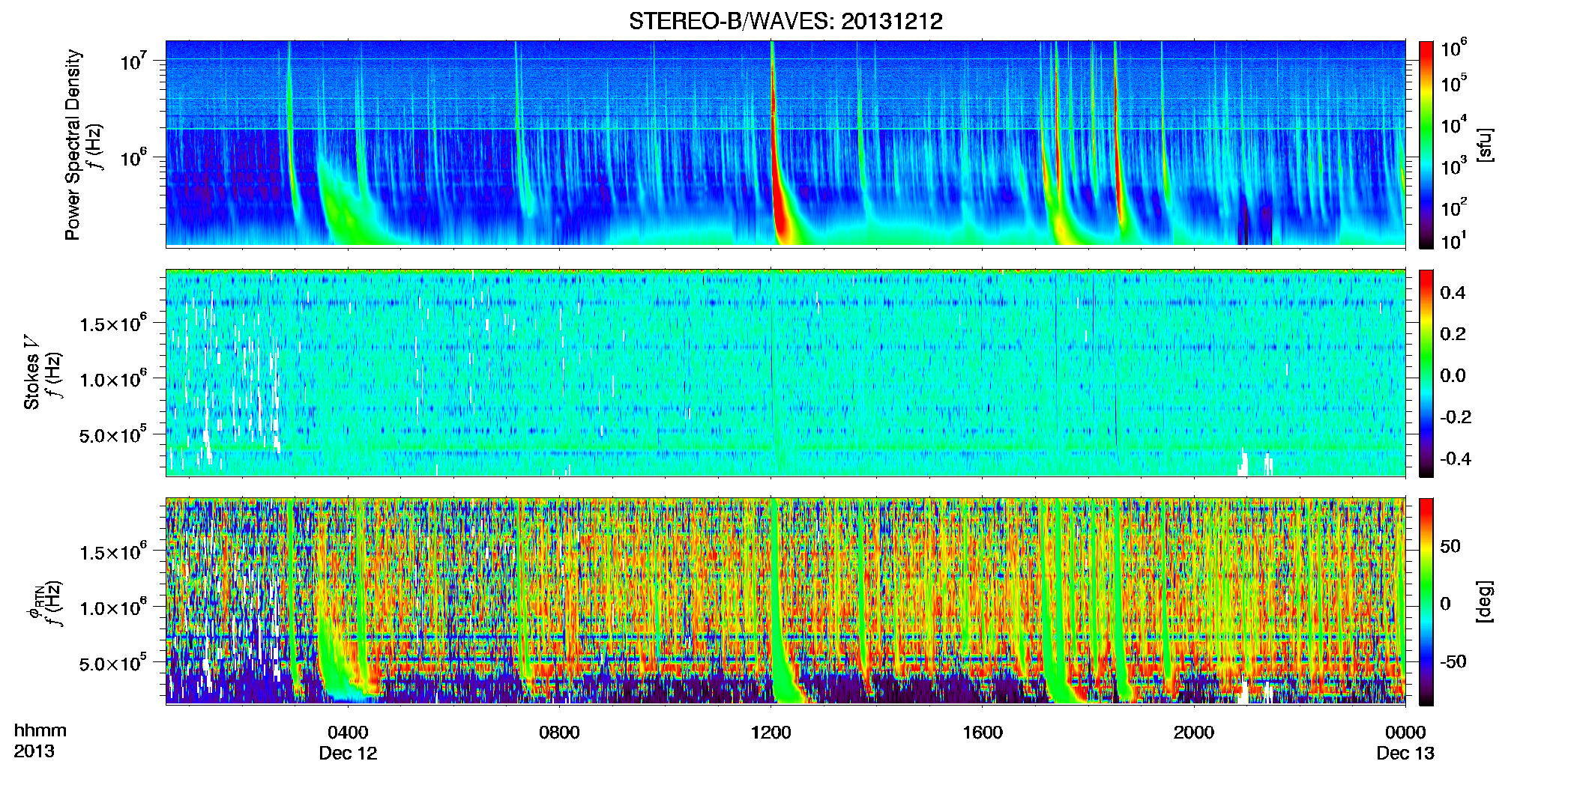
Task: Click the "Dec 13" date label
Action: point(1405,754)
